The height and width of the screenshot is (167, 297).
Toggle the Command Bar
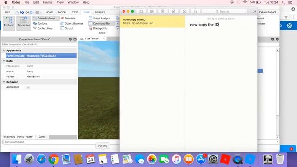(101, 23)
